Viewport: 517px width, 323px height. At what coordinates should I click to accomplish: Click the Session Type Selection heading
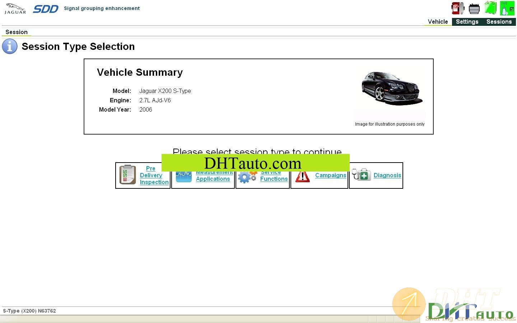pos(78,47)
